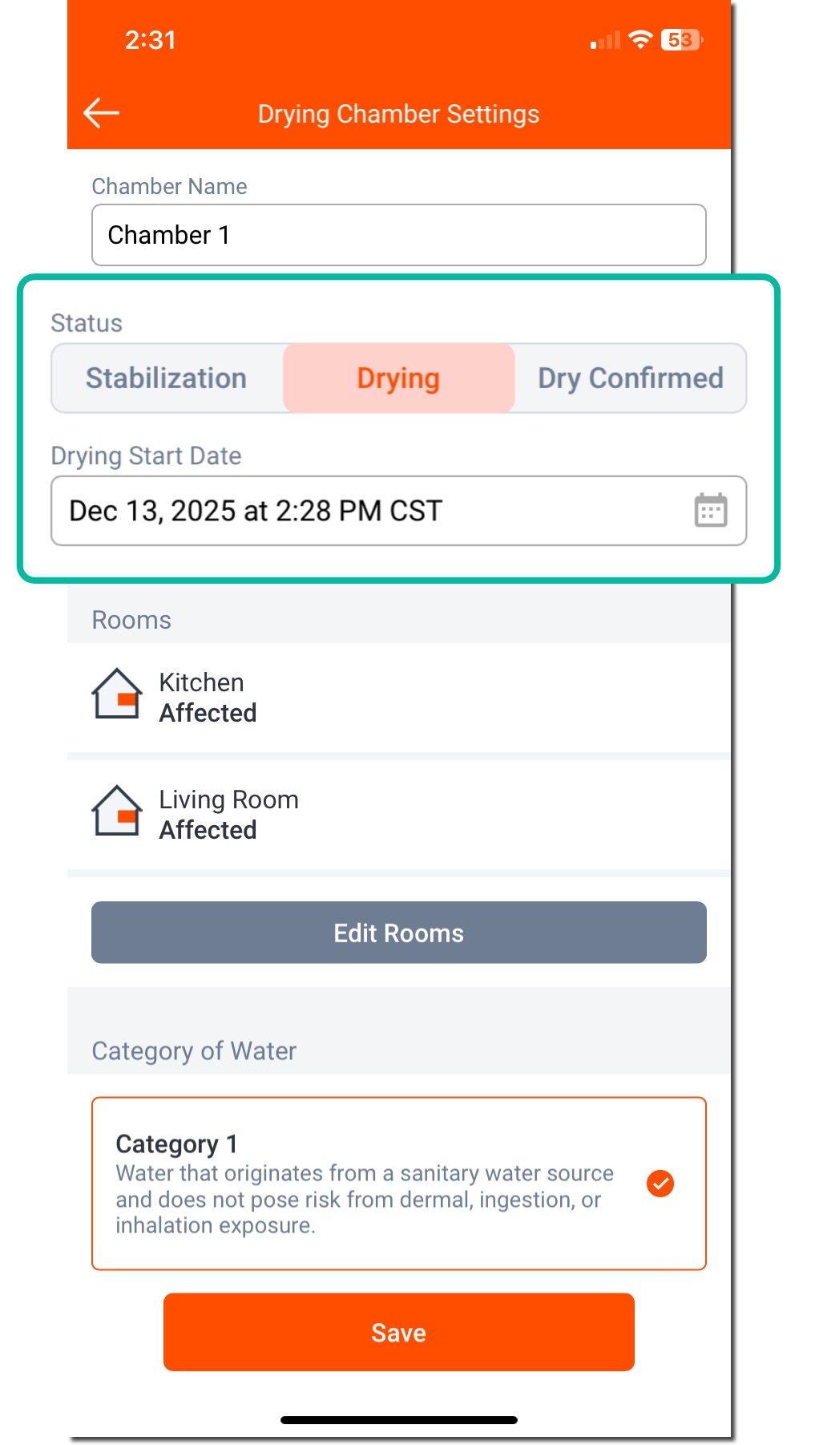The image size is (815, 1445).
Task: Switch status to Dry Confirmed
Action: pos(630,378)
